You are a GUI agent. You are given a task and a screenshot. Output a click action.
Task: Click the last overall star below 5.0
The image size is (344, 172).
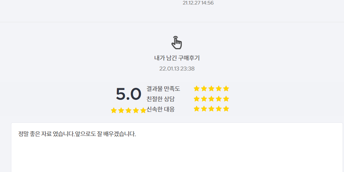point(143,110)
